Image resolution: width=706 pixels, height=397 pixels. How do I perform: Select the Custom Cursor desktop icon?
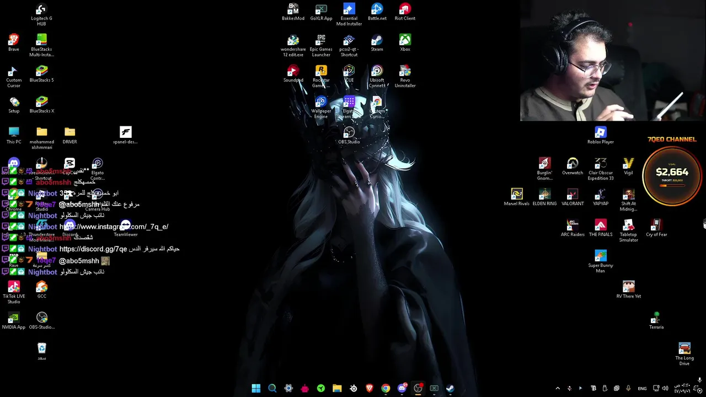click(x=14, y=77)
